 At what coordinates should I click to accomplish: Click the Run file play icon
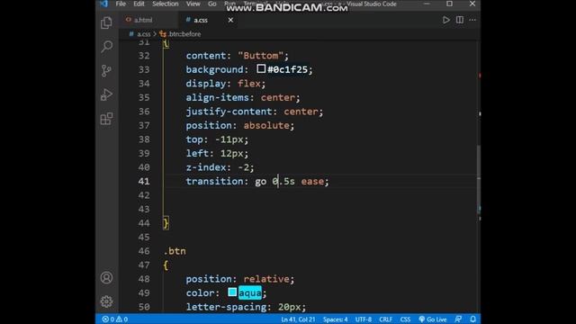pos(446,20)
